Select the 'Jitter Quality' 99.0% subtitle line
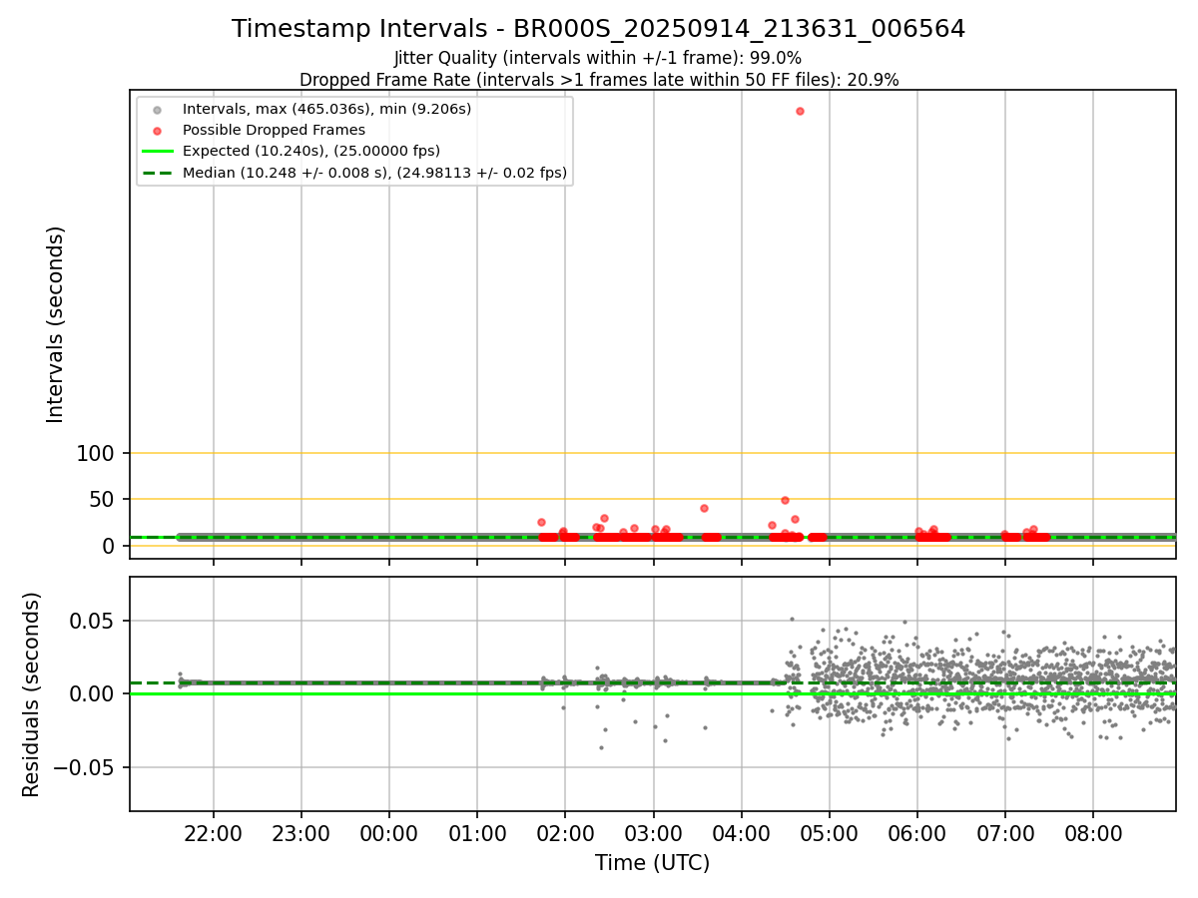Viewport: 1198px width, 898px height. 598,58
